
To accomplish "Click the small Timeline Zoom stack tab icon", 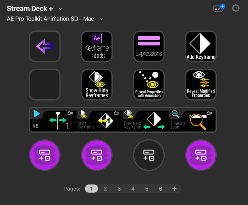I will (175, 114).
